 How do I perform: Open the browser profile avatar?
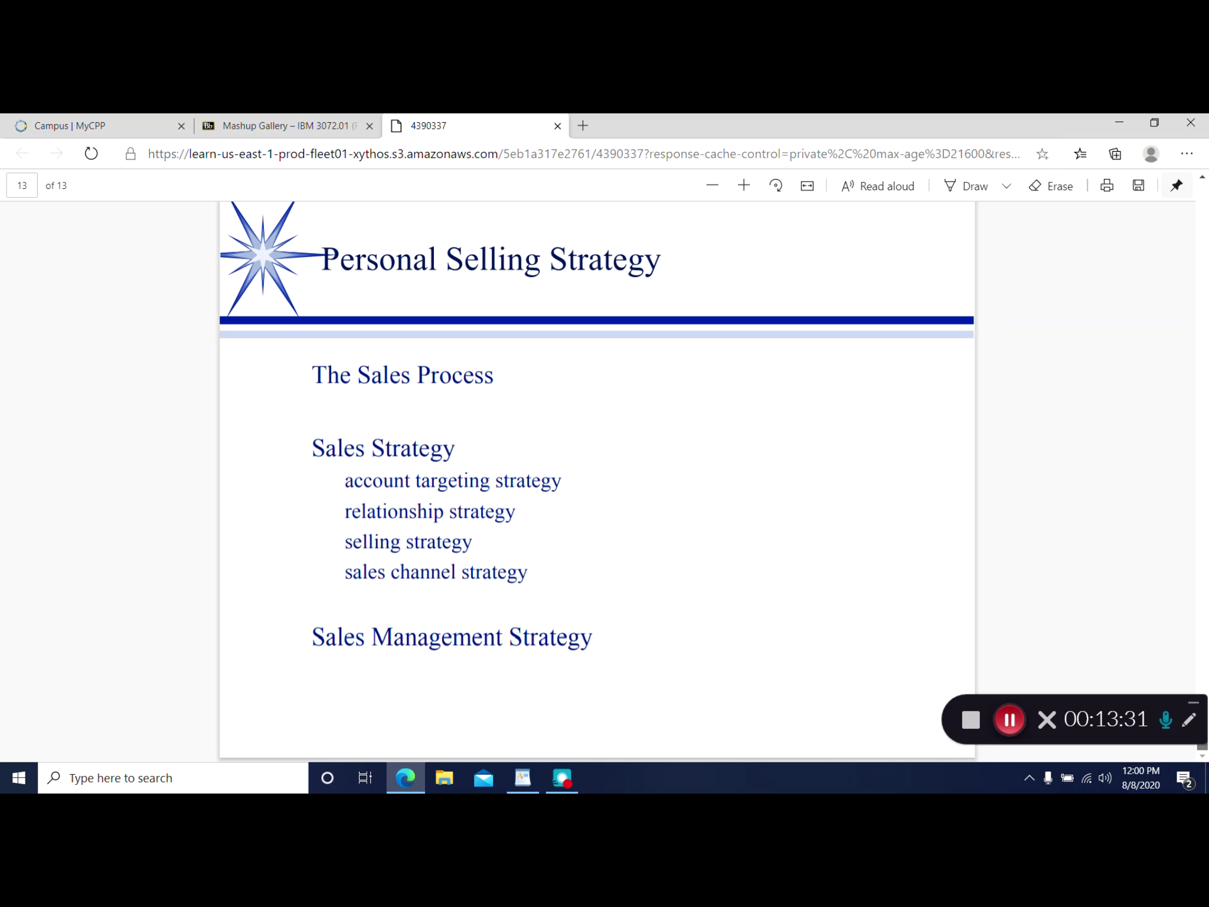1151,154
